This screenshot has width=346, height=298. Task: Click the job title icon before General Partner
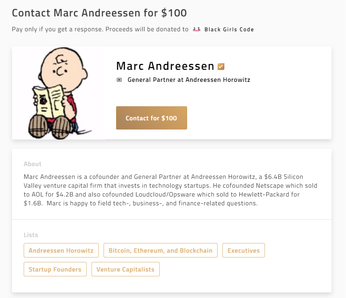click(x=119, y=80)
